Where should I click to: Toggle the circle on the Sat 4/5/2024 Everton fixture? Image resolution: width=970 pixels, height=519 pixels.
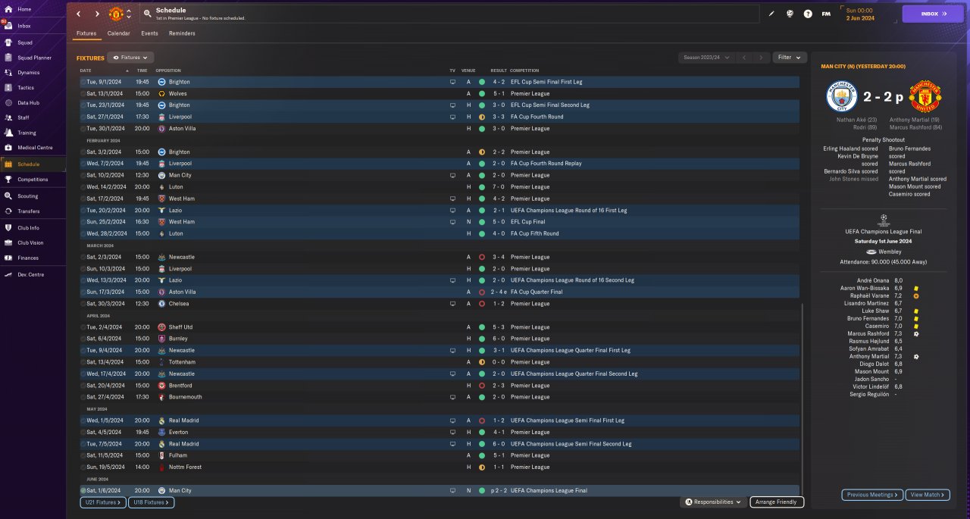pos(83,432)
